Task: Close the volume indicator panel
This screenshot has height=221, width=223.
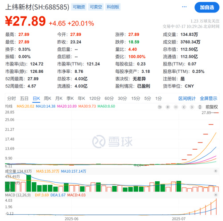Action: 215,171
